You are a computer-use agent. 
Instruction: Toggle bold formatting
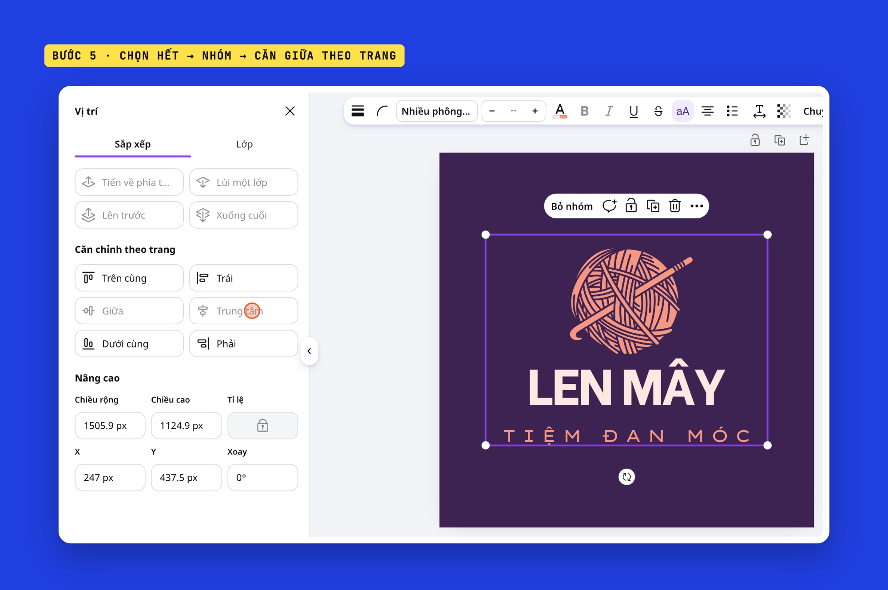click(x=585, y=111)
